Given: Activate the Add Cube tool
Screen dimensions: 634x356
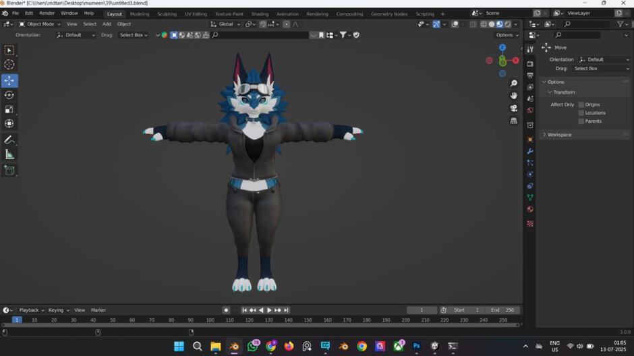Looking at the screenshot, I should 9,171.
